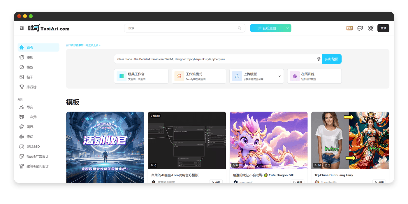Click the play count '10' badge
Viewport: 408px width, 204px height.
coord(318,165)
